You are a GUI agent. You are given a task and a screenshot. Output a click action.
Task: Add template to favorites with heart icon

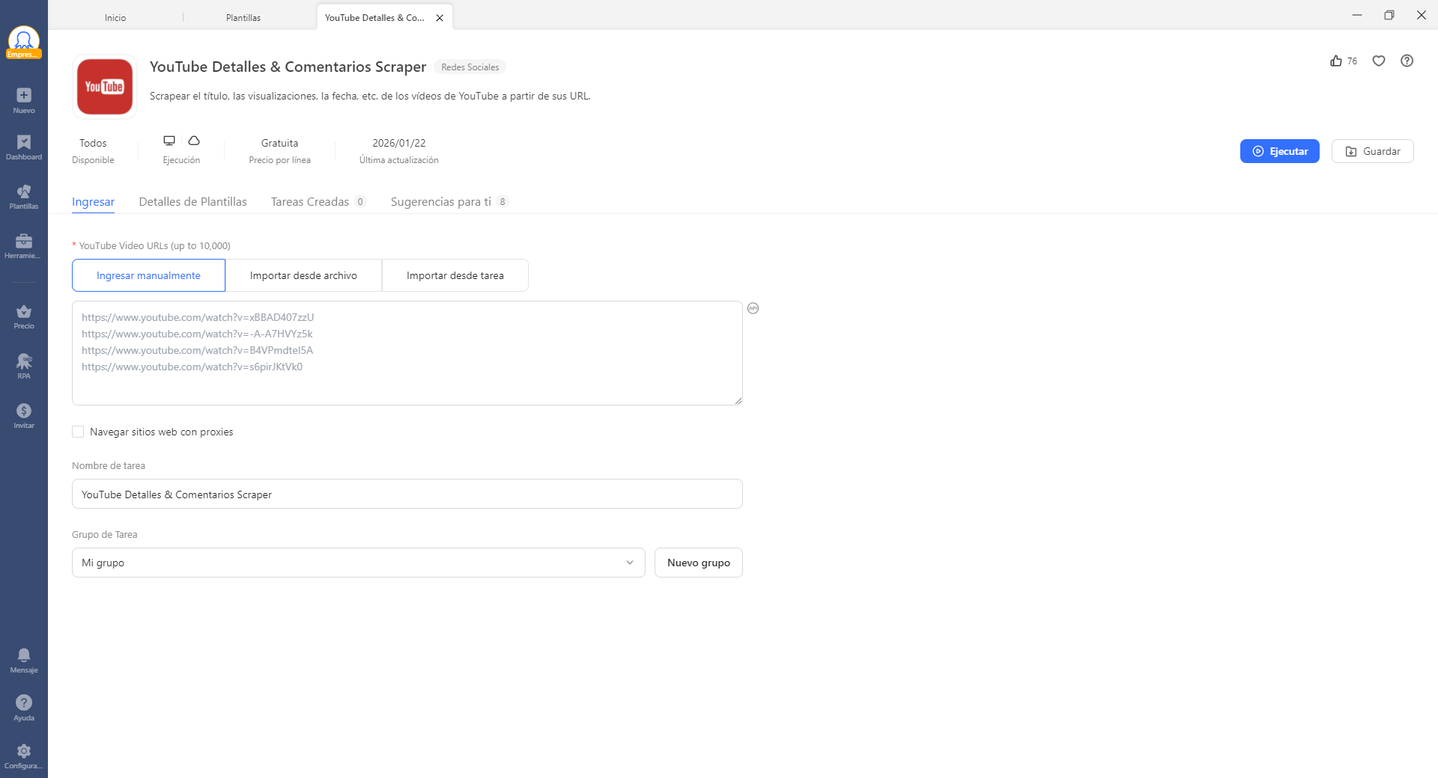pyautogui.click(x=1379, y=61)
